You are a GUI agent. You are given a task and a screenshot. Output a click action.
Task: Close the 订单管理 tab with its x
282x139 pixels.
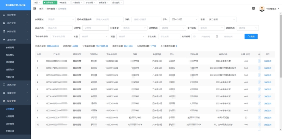point(55,3)
